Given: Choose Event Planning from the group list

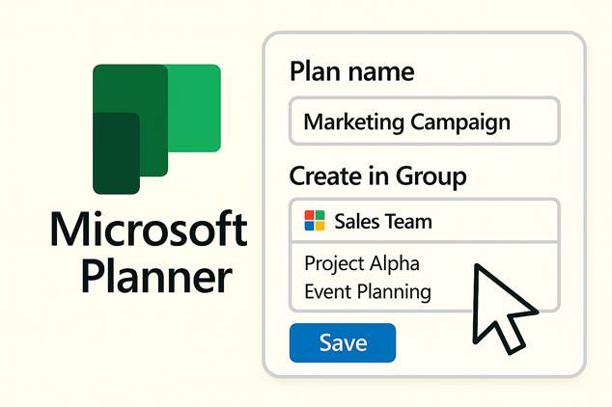Looking at the screenshot, I should pos(368,290).
